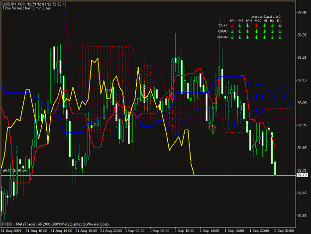Click the KUMO arrow in the M5 column
311x234 pixels.
240,31
